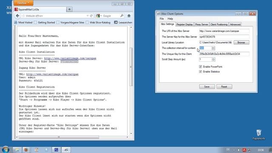Switch to Register Display tab
The width and height of the screenshot is (272, 153).
[x=184, y=25]
